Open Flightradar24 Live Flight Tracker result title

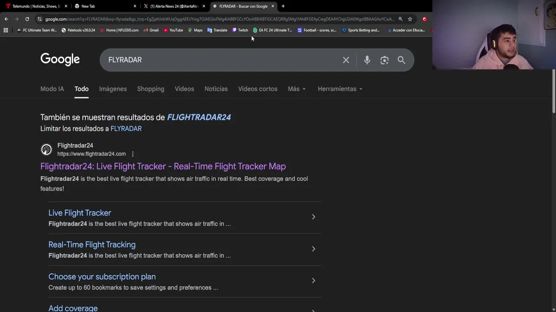pyautogui.click(x=163, y=166)
